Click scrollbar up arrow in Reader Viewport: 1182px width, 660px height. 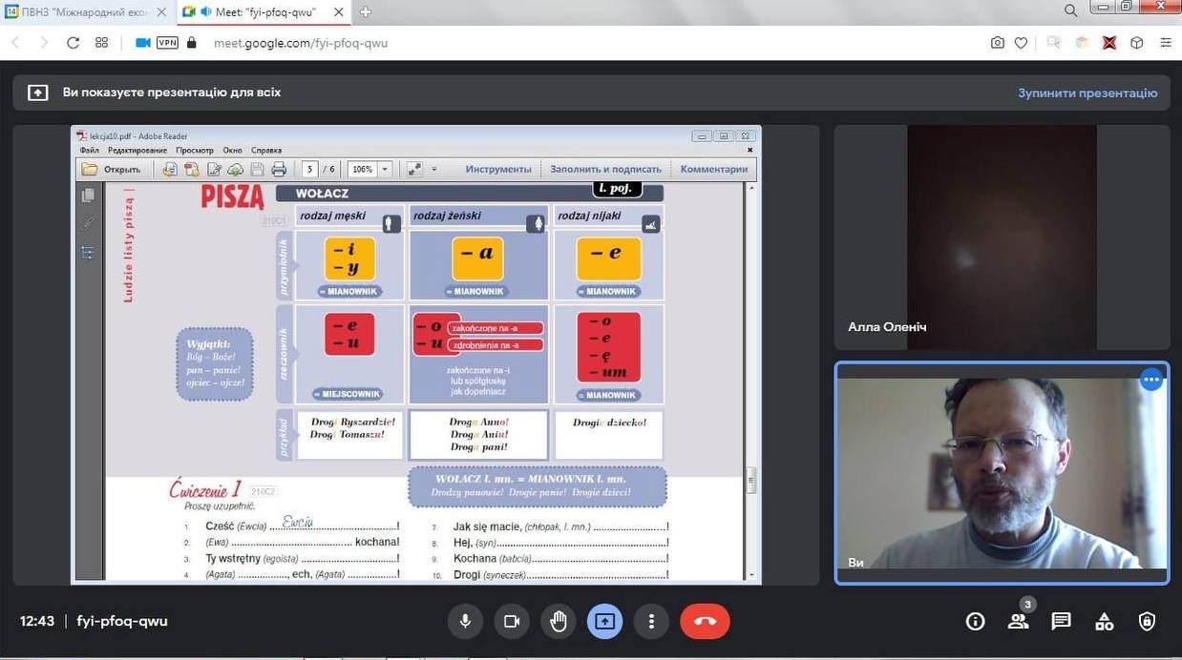point(751,189)
